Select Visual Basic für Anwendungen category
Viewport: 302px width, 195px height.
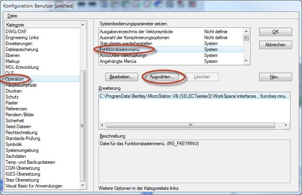[34, 186]
